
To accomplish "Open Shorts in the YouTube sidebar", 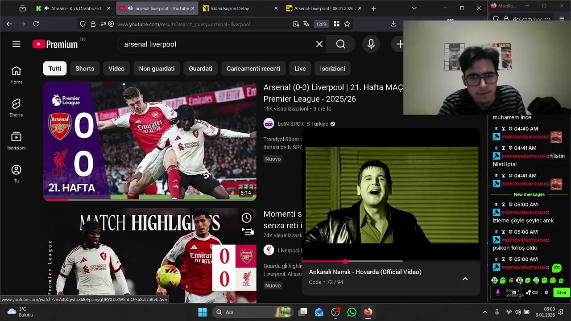I will (x=17, y=108).
